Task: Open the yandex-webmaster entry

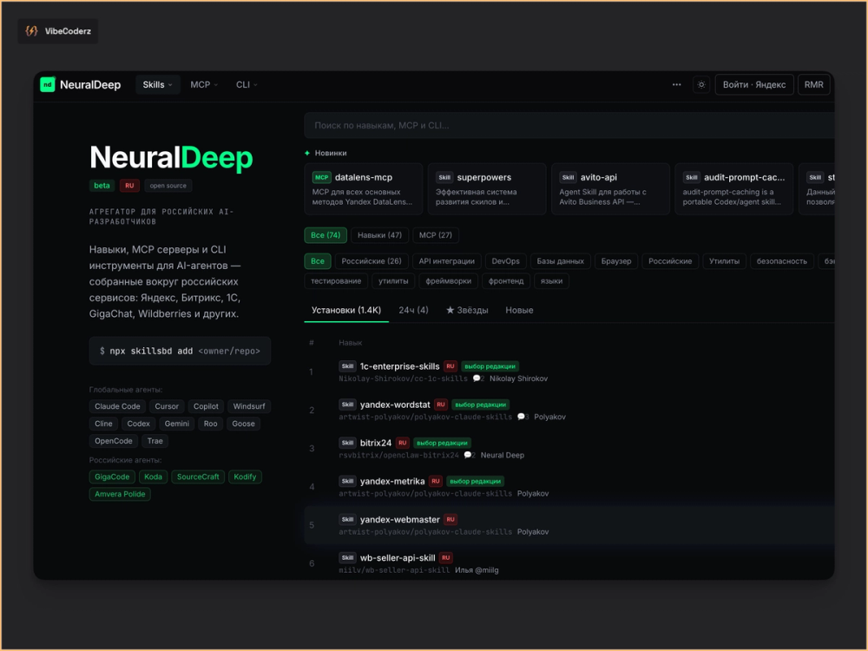Action: [x=399, y=520]
